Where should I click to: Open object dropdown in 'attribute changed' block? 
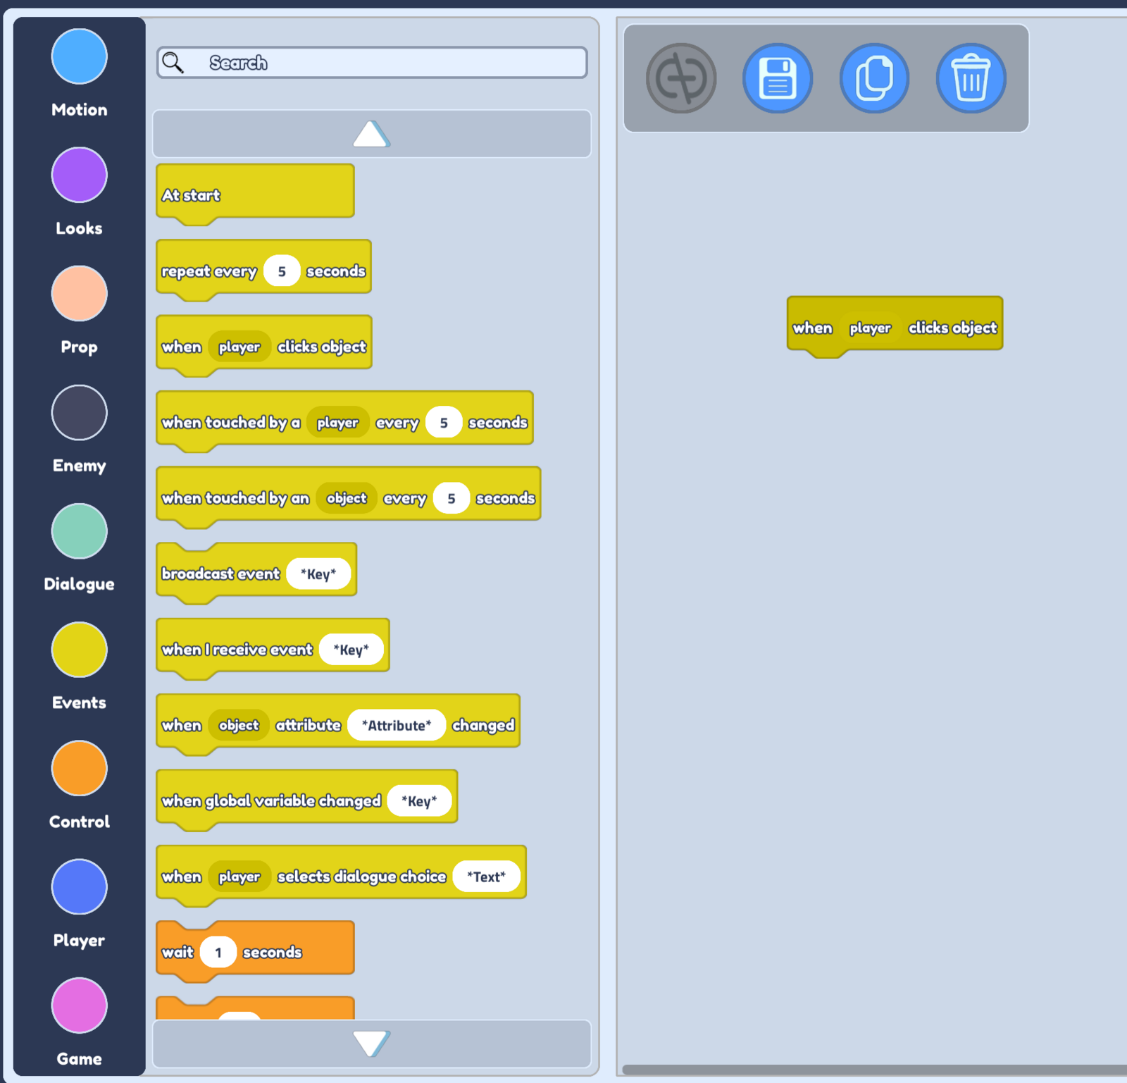(x=239, y=725)
